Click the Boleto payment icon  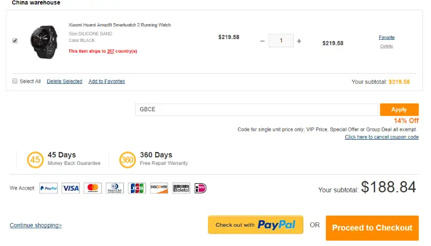click(x=181, y=188)
